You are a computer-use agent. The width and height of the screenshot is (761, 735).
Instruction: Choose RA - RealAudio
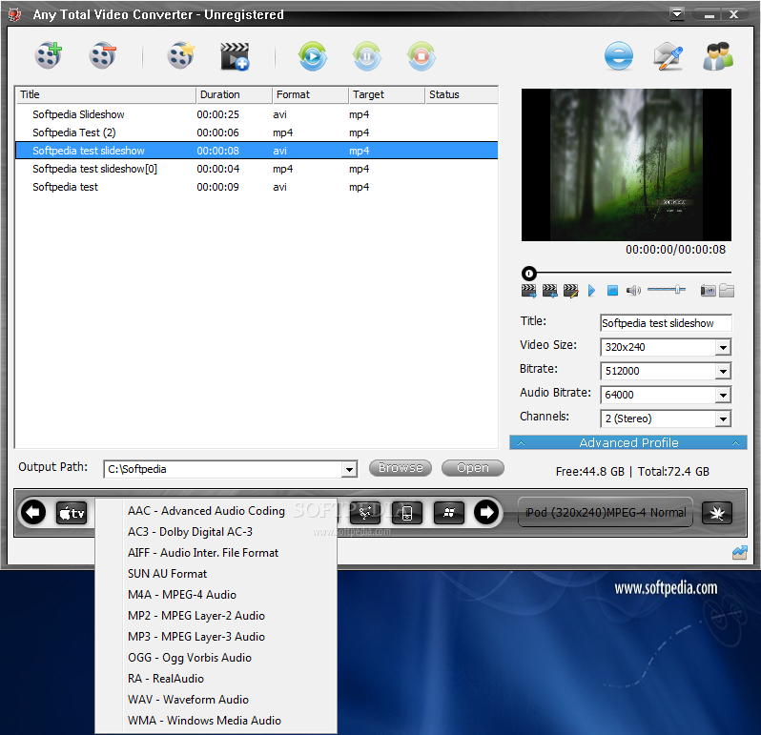(x=216, y=678)
